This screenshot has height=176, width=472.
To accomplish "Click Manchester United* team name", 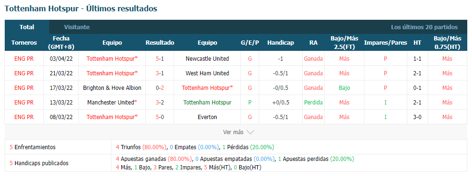I will click(x=112, y=103).
